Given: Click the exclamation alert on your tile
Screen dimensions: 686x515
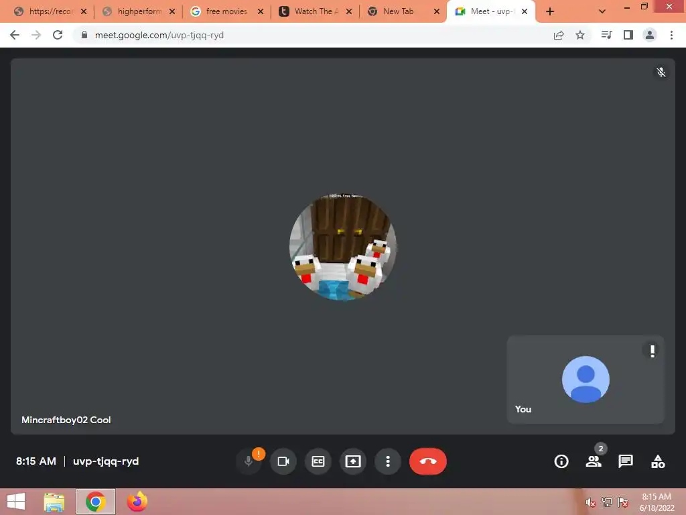Looking at the screenshot, I should coord(653,351).
